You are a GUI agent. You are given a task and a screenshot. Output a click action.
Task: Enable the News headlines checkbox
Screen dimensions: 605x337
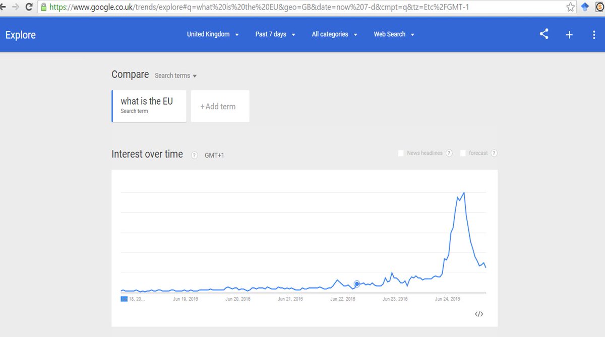click(401, 153)
